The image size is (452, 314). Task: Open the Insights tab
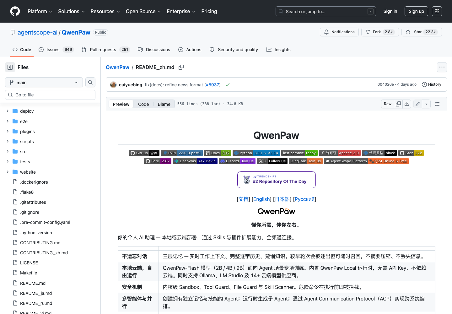tap(278, 50)
